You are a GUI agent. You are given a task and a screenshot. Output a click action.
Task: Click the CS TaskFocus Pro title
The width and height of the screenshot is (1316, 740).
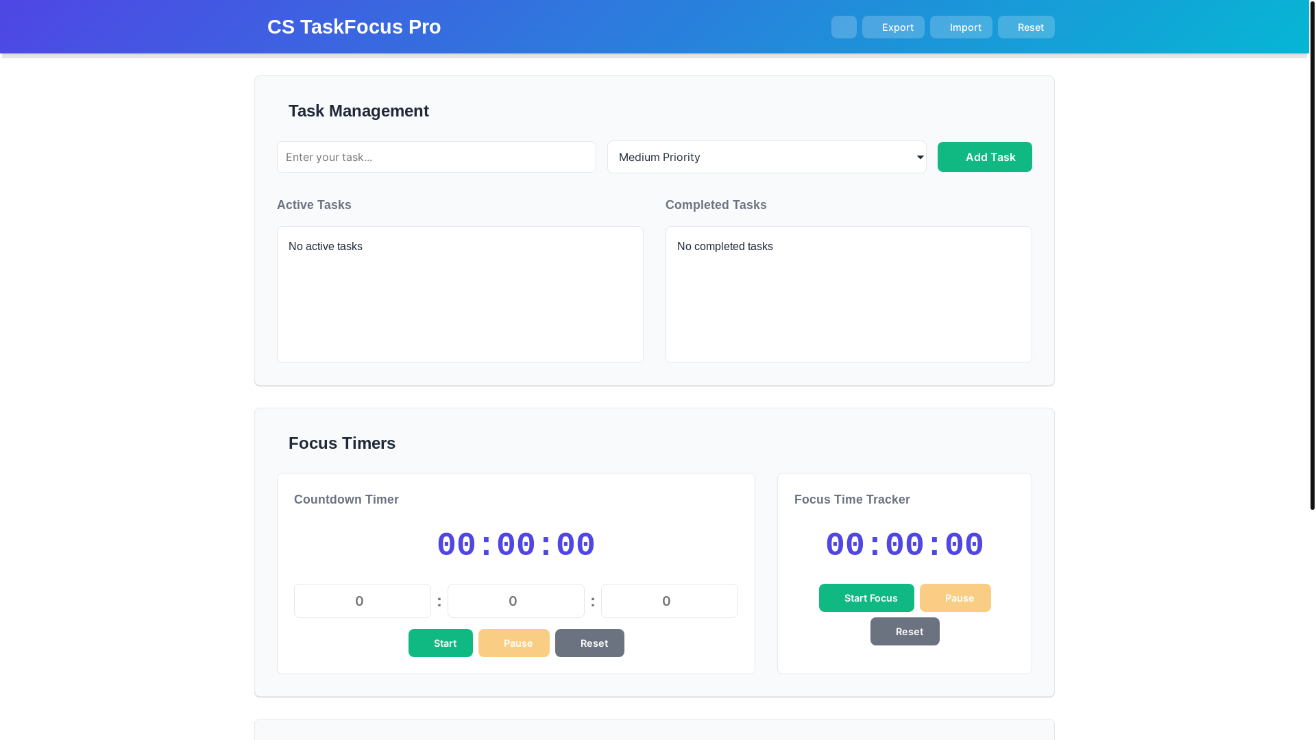click(x=354, y=27)
